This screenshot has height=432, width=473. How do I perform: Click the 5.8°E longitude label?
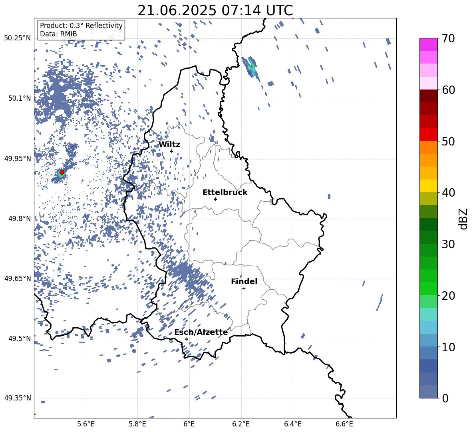tap(137, 424)
